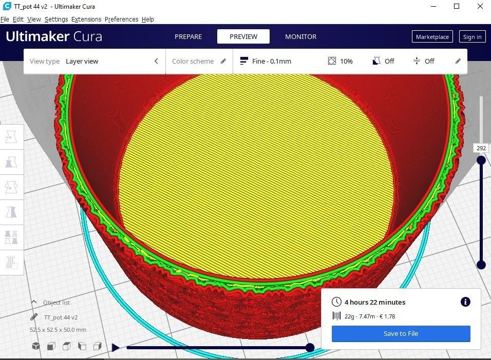Click the pencil icon beside TT_pot 44 v2
The height and width of the screenshot is (360, 491).
[34, 317]
